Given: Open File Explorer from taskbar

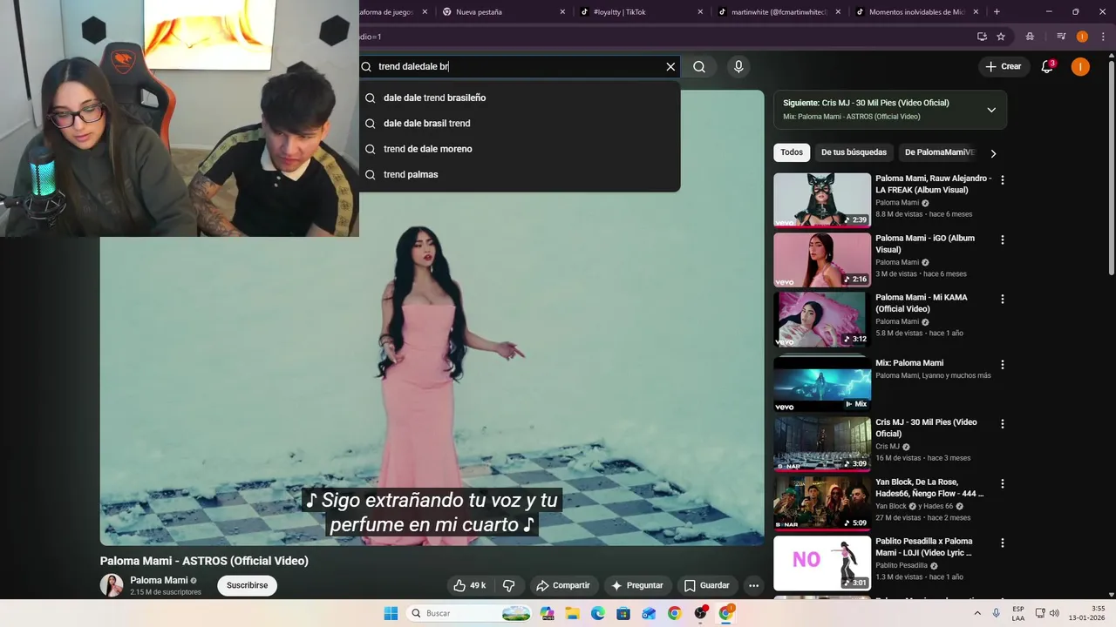Looking at the screenshot, I should [x=573, y=613].
